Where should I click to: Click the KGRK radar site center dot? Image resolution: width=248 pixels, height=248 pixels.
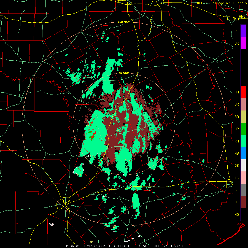(124, 124)
